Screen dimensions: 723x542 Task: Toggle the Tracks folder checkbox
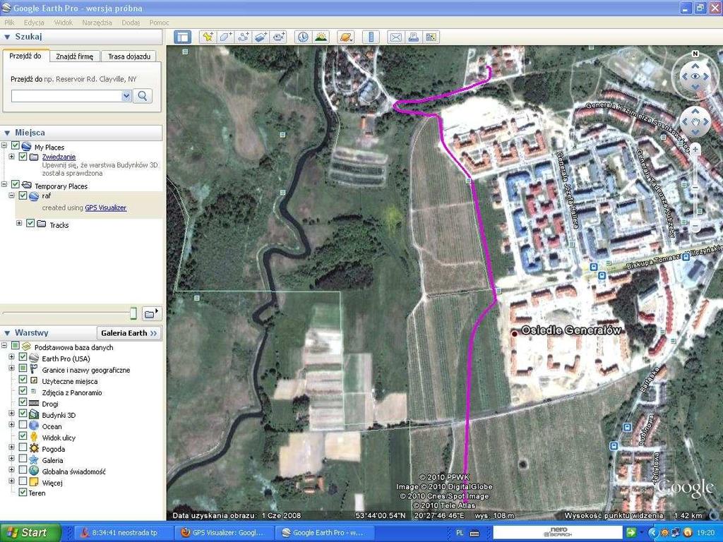click(x=30, y=223)
